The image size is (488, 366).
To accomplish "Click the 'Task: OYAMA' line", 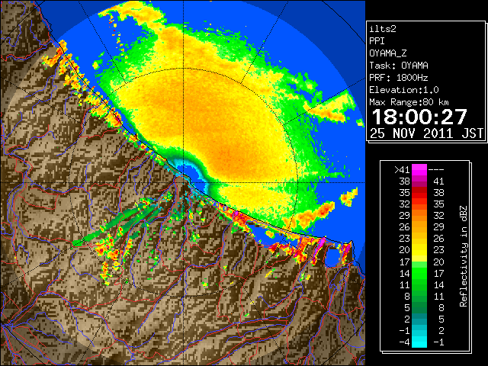I will pyautogui.click(x=399, y=66).
